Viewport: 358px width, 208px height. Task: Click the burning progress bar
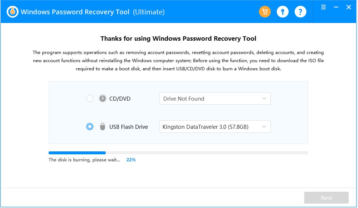click(x=178, y=152)
